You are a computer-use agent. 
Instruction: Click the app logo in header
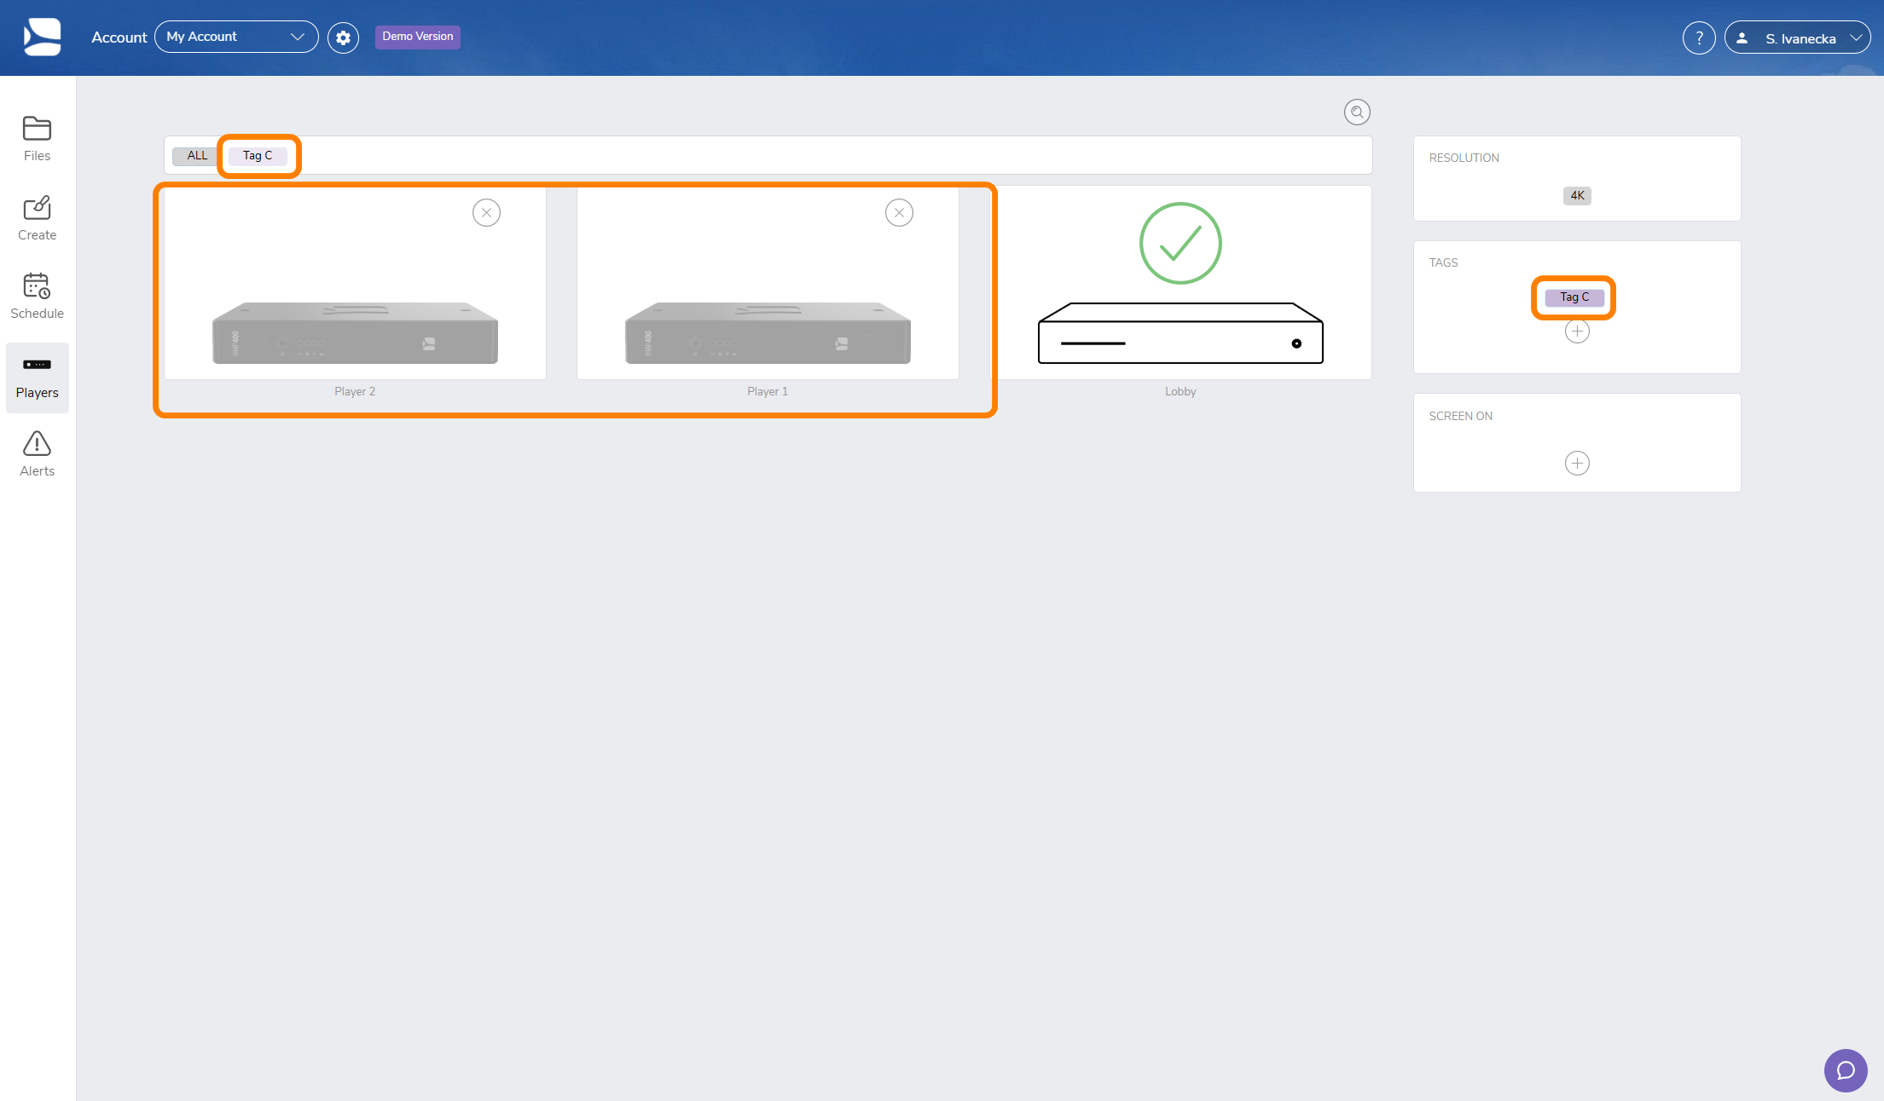(x=42, y=37)
